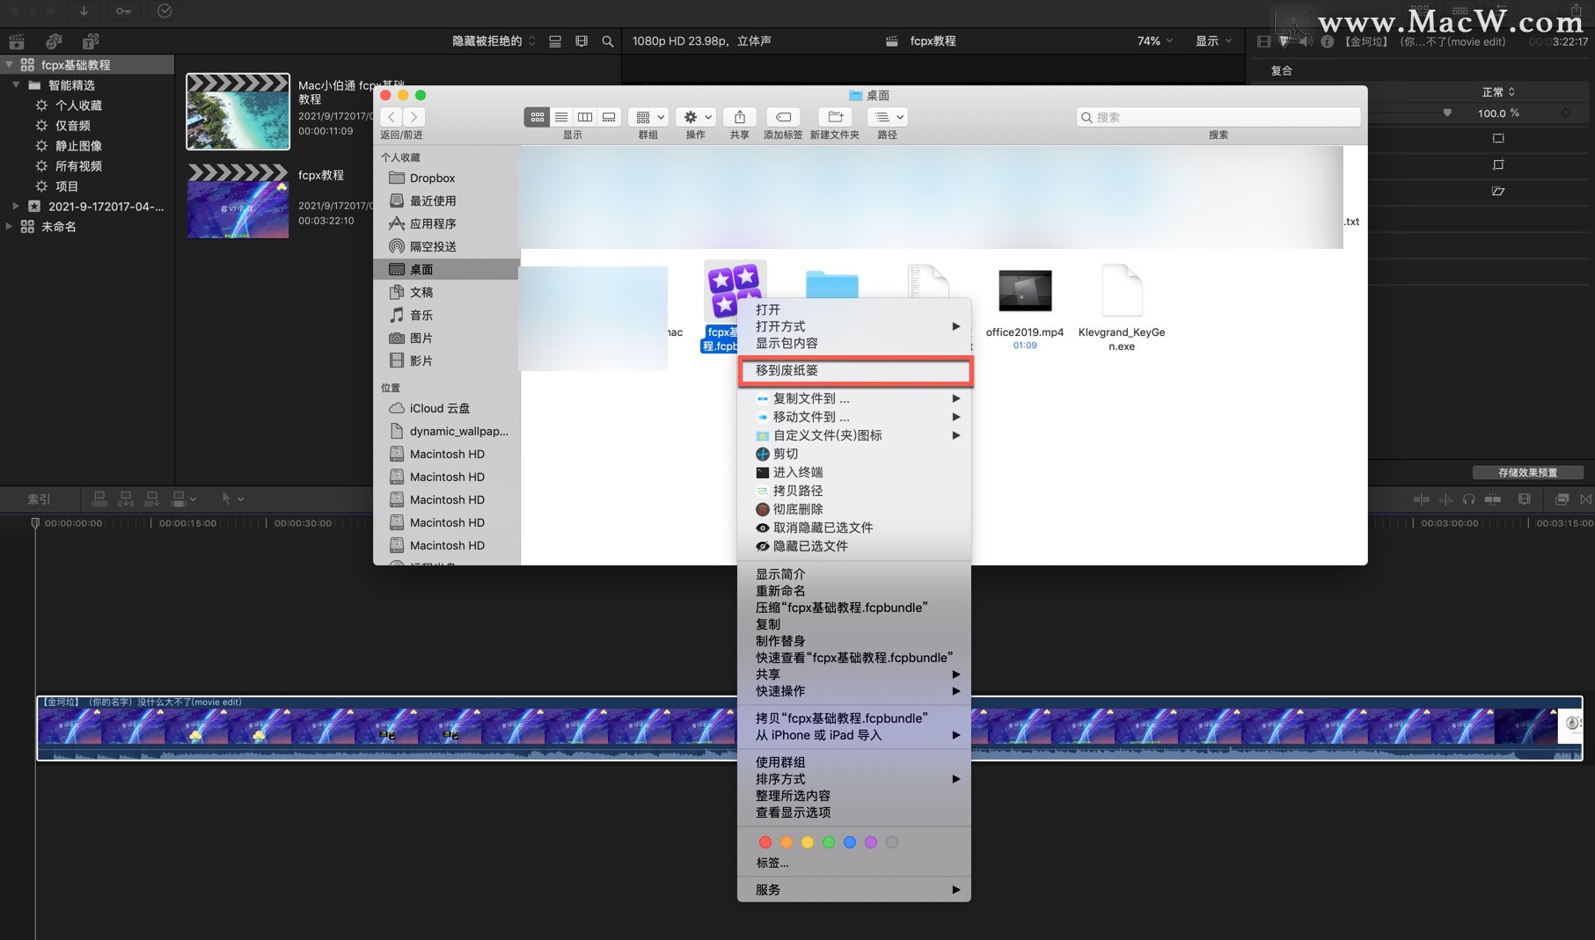Pick the red tag color
This screenshot has height=940, width=1595.
[765, 842]
